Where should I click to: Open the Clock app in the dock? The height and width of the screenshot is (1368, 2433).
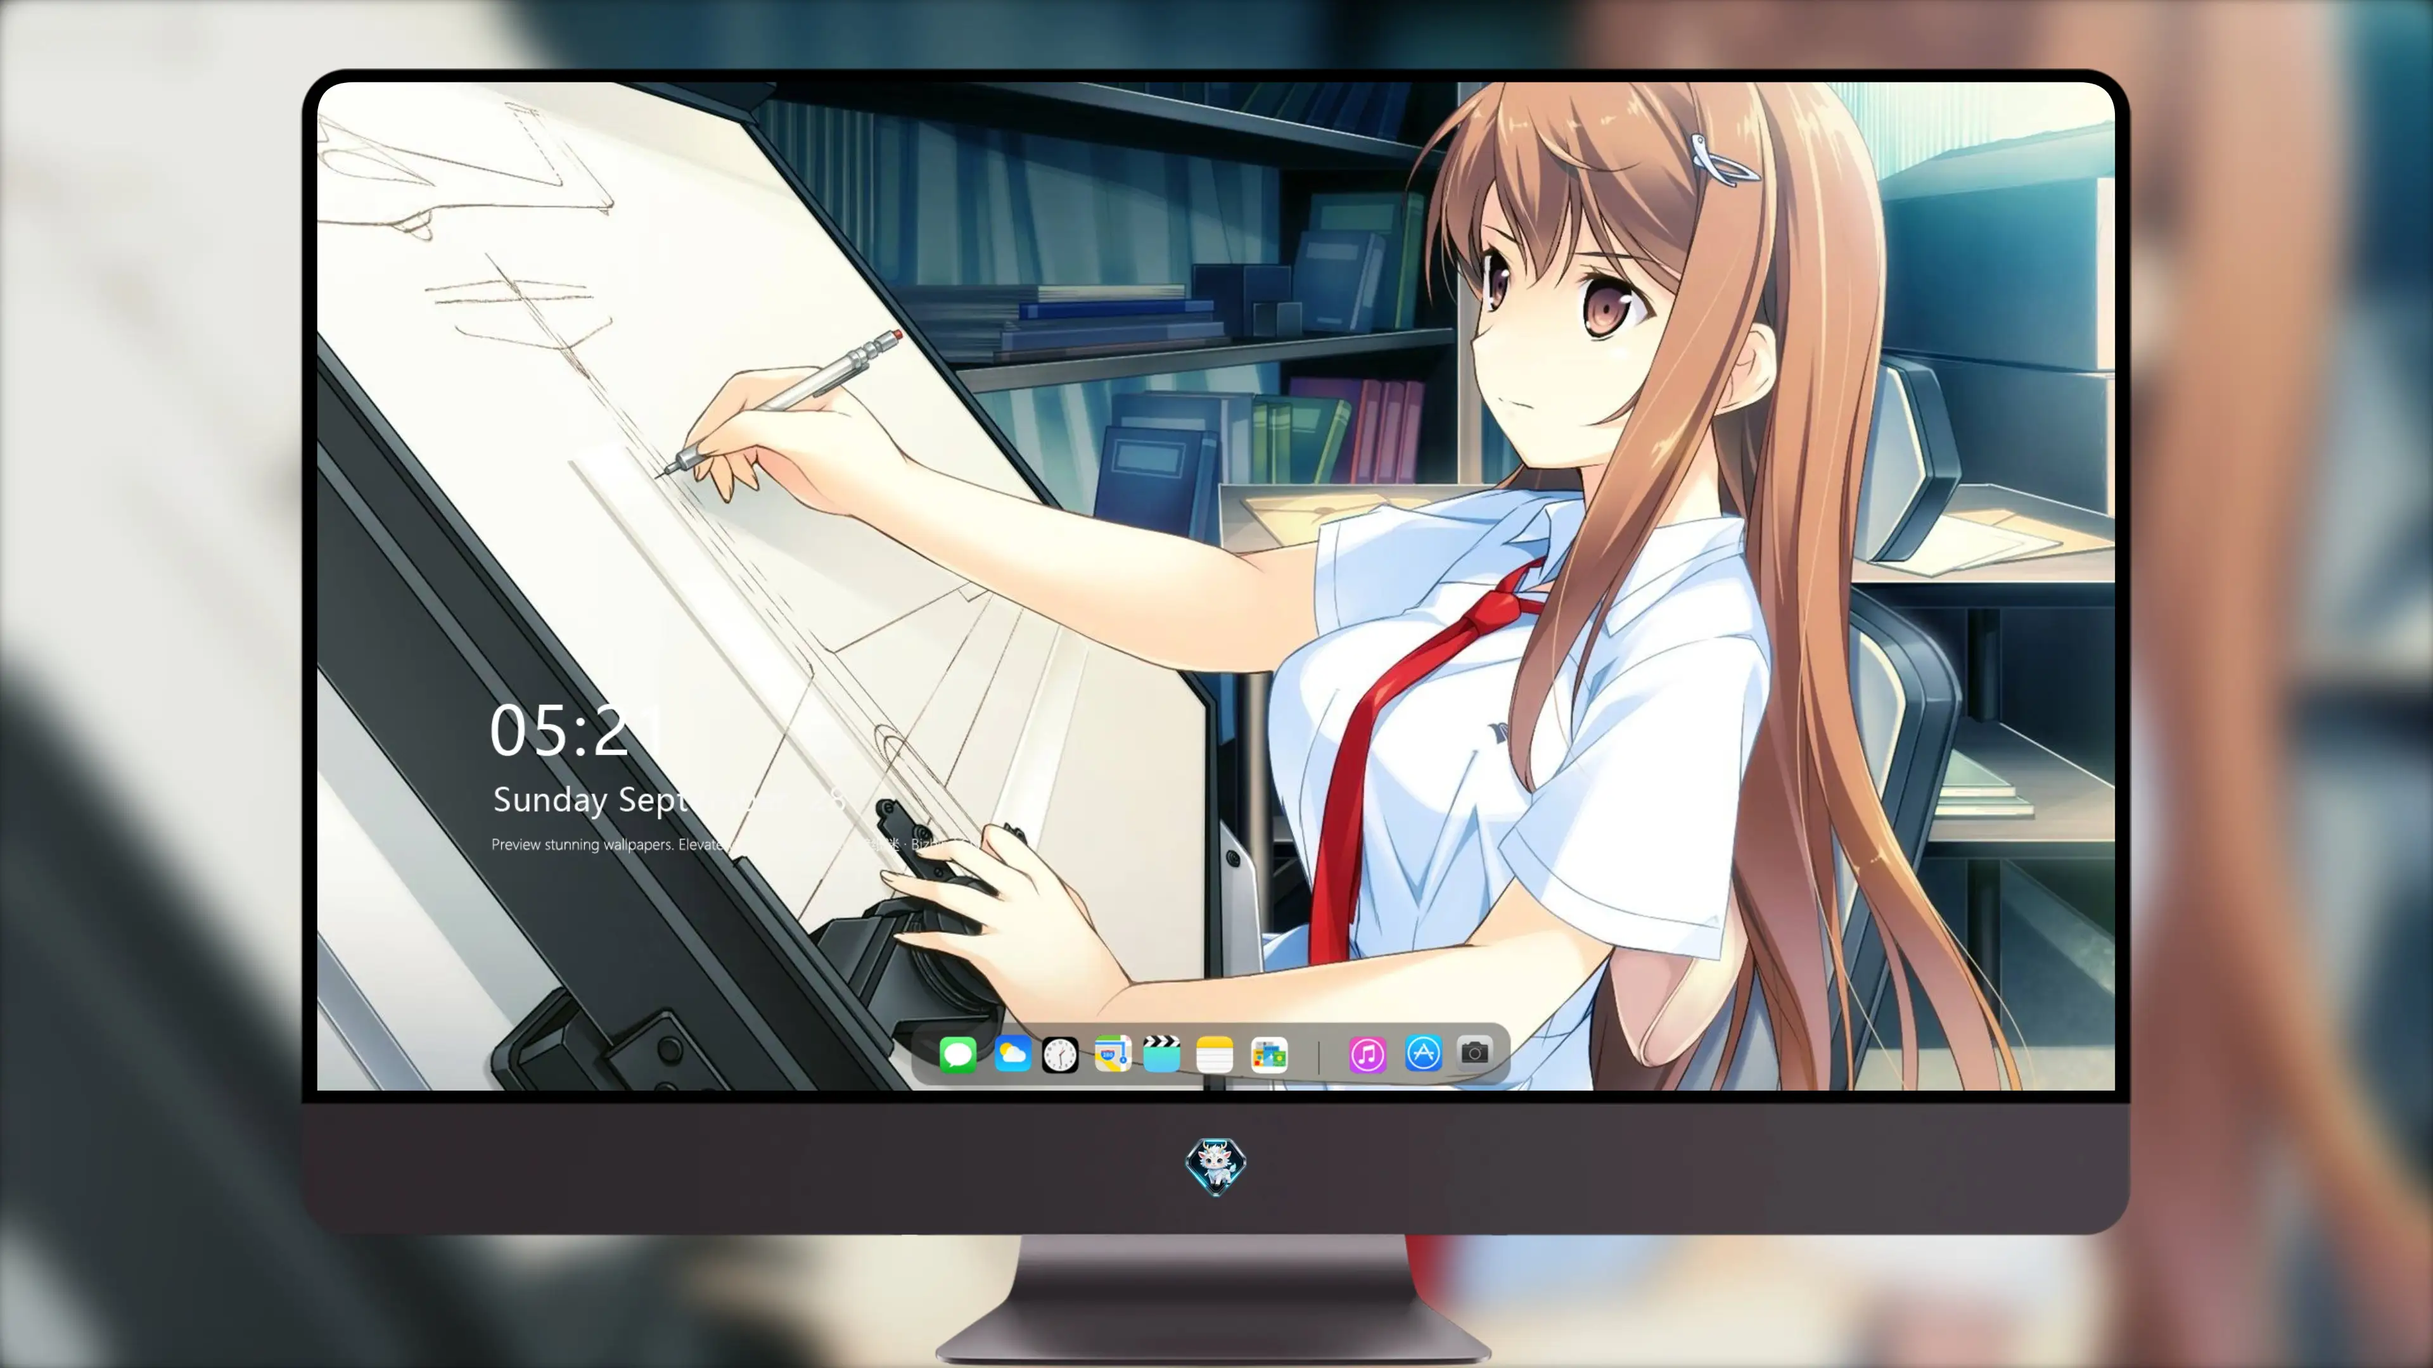(x=1060, y=1054)
